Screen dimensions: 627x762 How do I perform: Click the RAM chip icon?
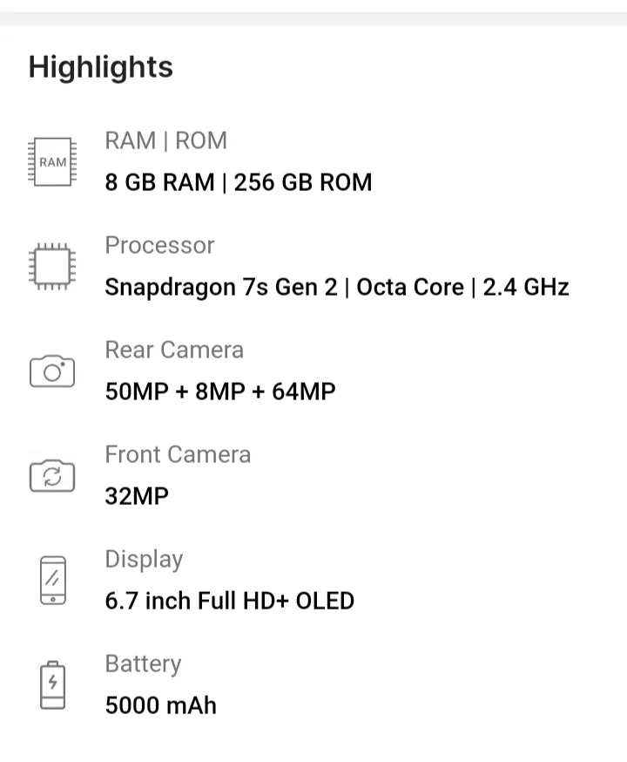pyautogui.click(x=52, y=162)
